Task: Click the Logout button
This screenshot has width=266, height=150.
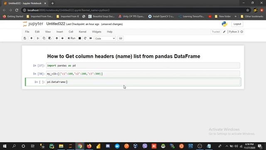Action: (x=237, y=24)
